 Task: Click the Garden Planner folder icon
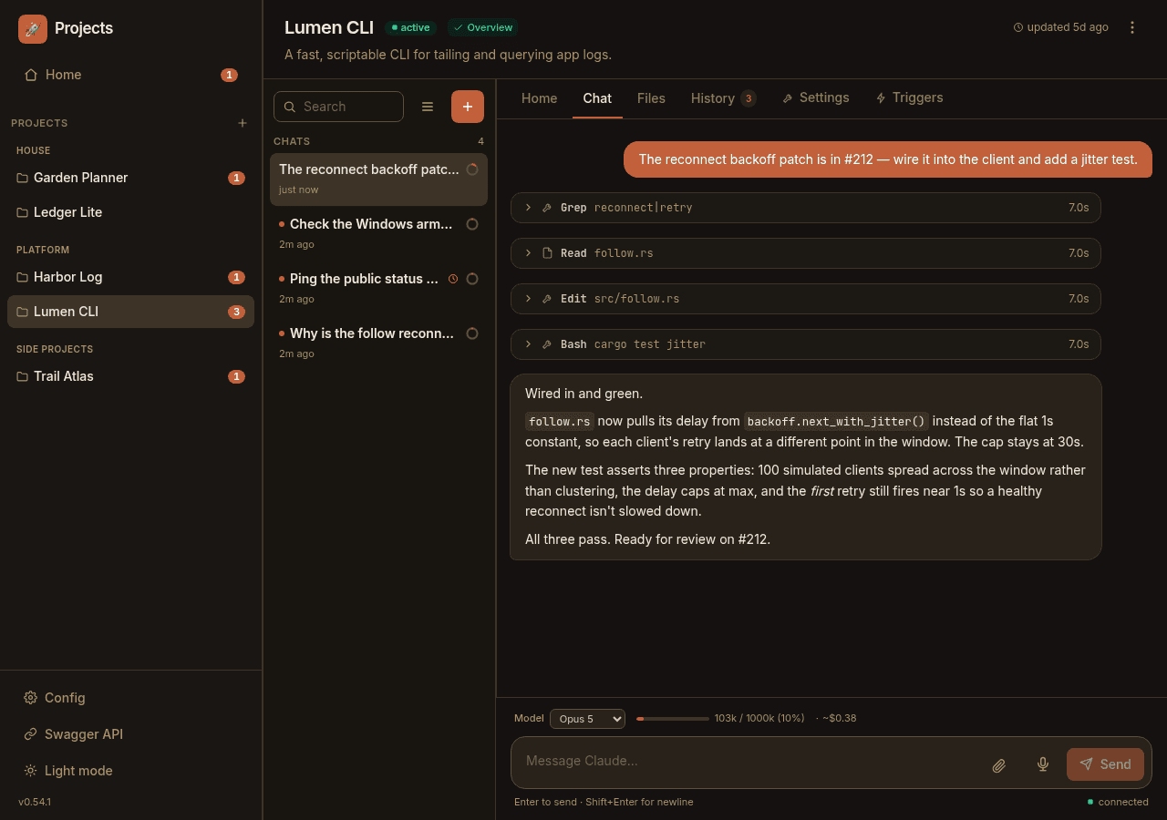23,178
